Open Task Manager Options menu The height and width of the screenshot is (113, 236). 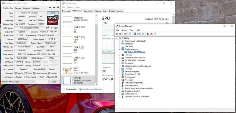(x=70, y=7)
